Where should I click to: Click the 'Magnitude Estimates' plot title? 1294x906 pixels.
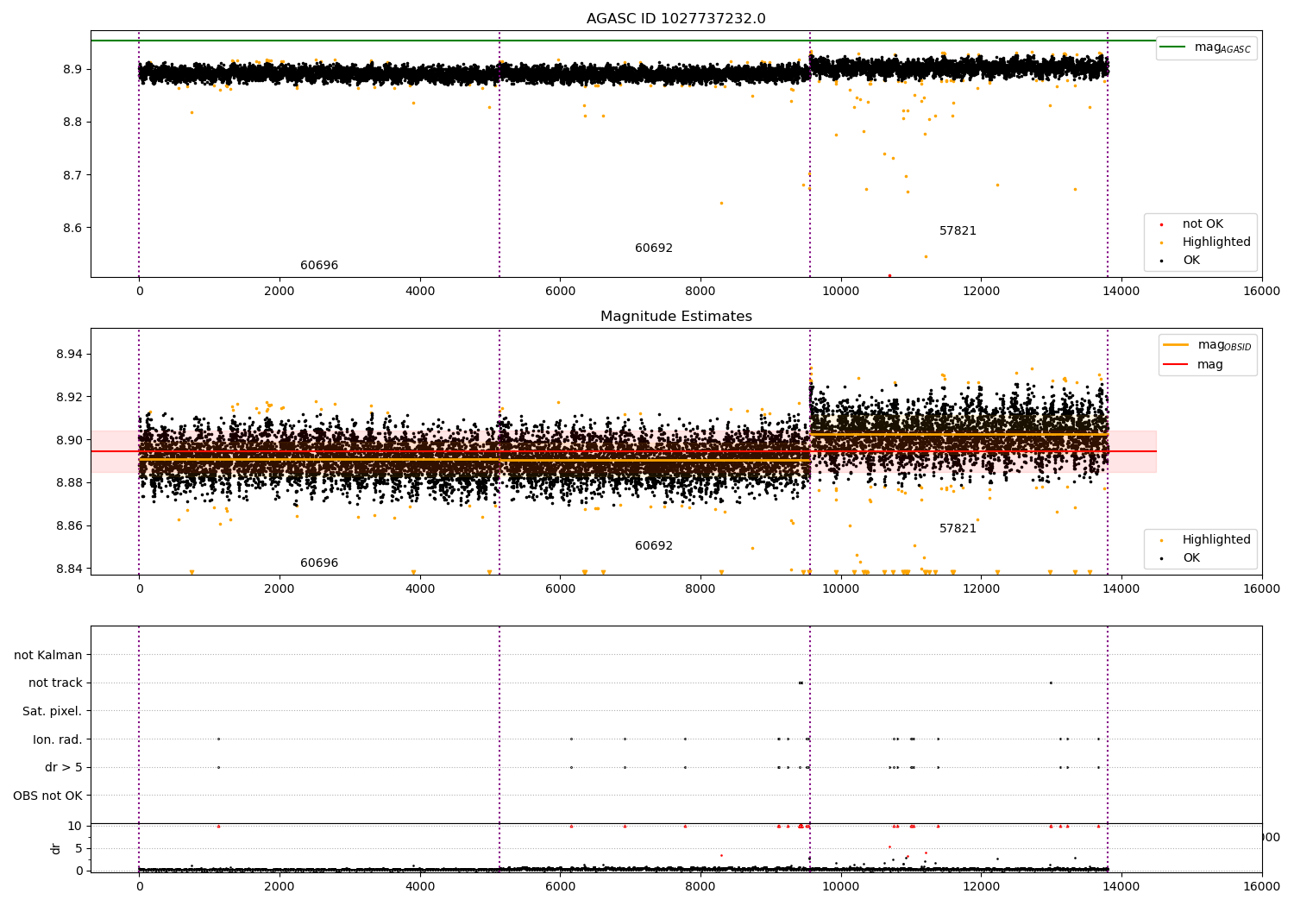pyautogui.click(x=675, y=317)
